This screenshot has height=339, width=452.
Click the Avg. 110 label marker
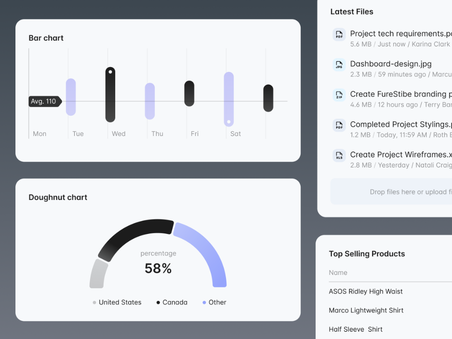click(44, 102)
